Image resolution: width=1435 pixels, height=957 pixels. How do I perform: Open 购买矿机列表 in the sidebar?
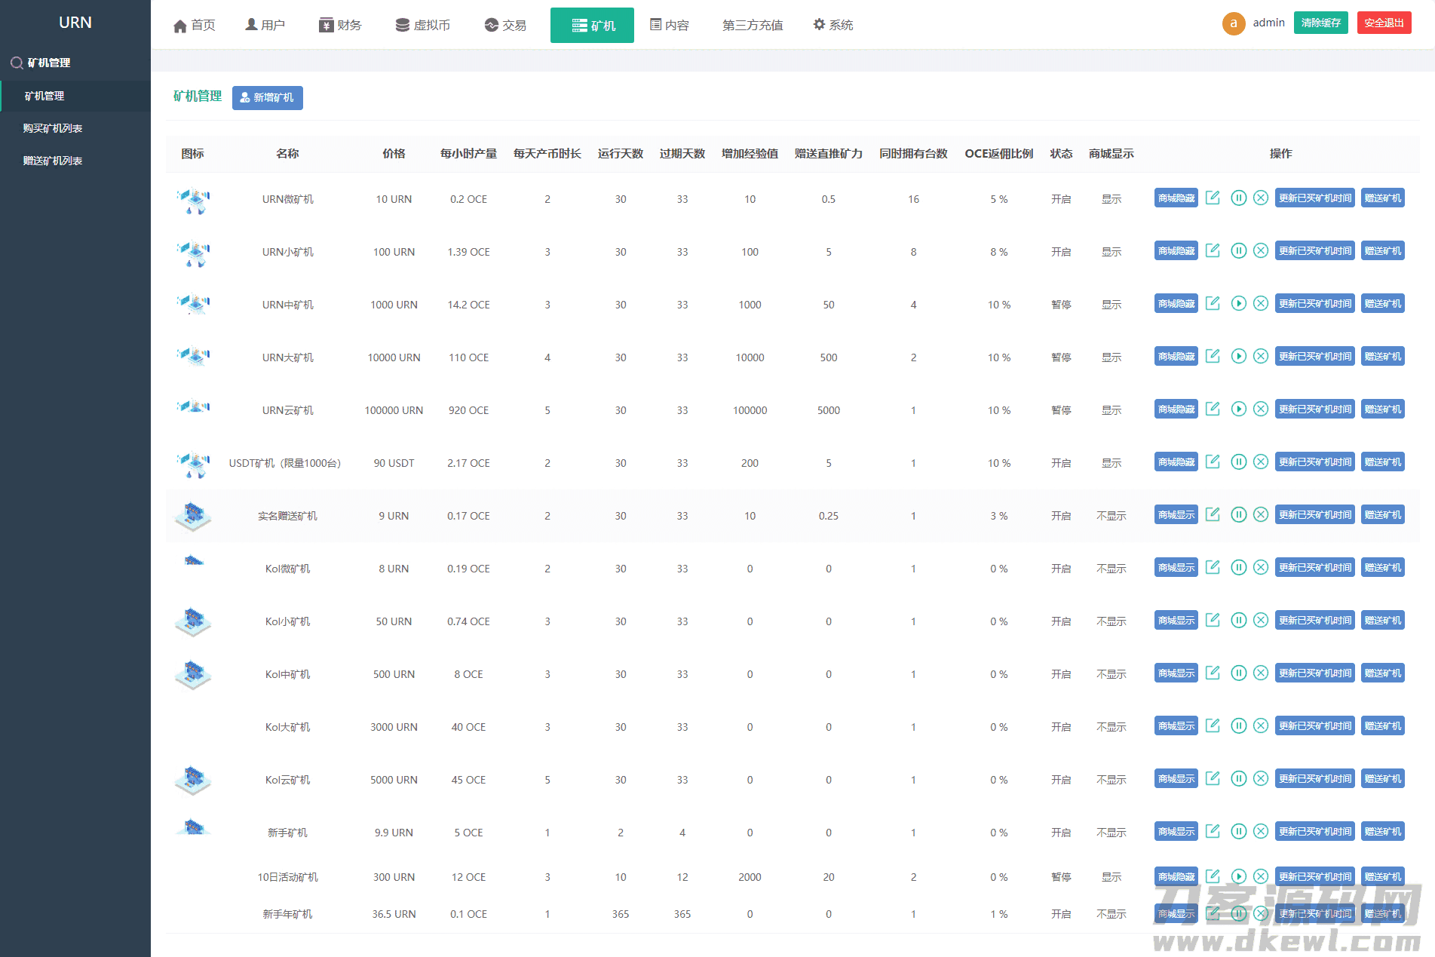pos(53,129)
